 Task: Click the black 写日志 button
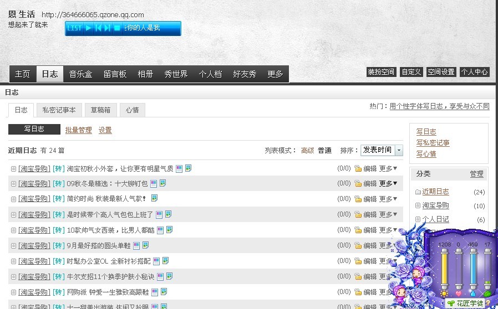[x=34, y=129]
